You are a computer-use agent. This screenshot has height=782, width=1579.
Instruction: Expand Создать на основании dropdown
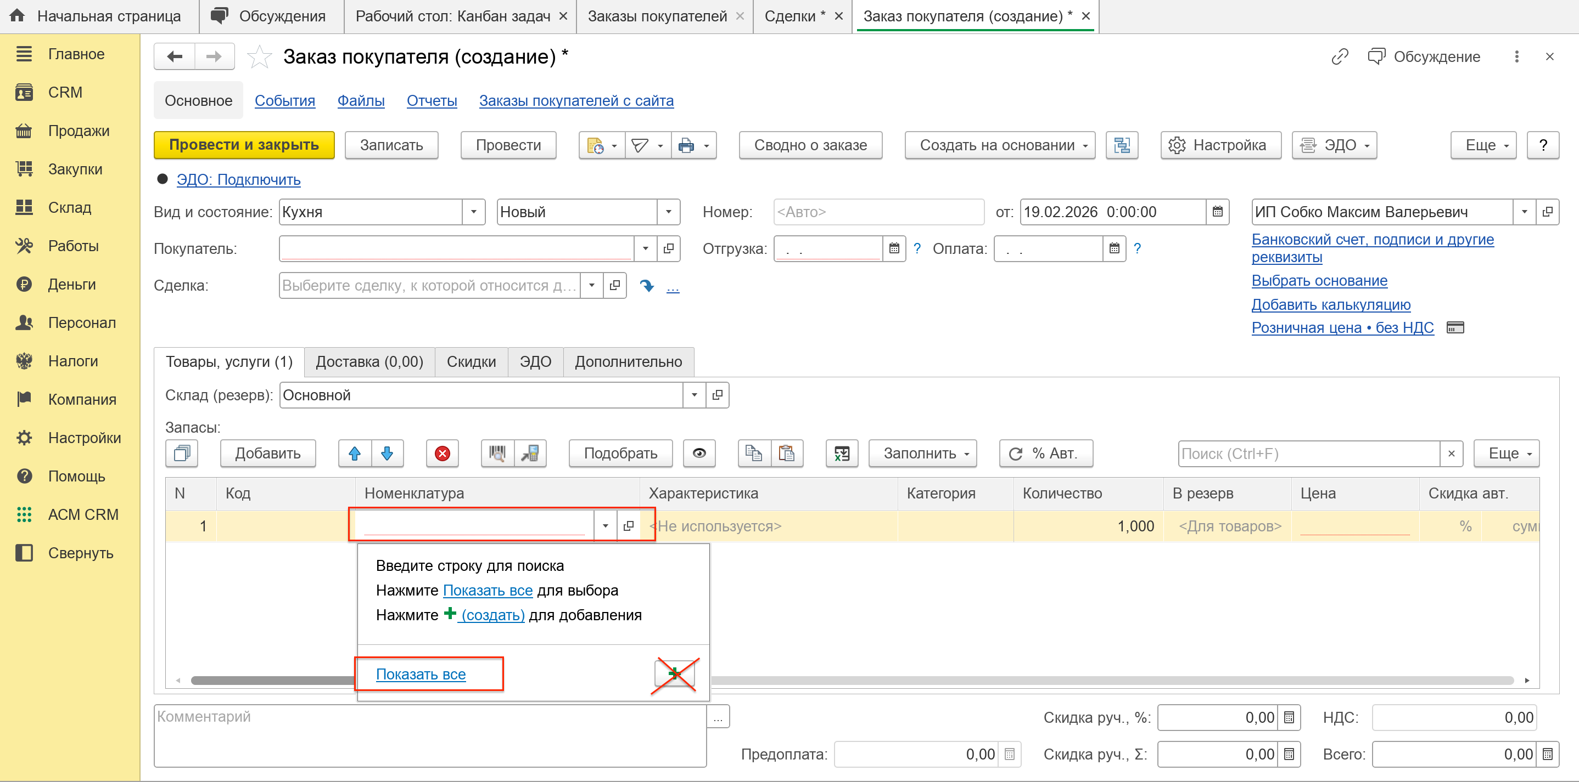[x=999, y=145]
